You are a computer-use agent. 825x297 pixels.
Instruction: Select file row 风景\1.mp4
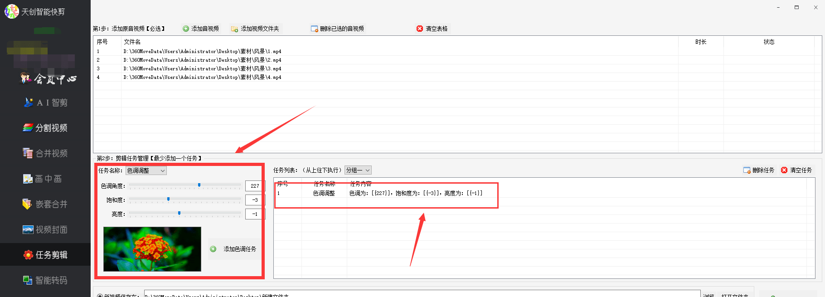[453, 51]
